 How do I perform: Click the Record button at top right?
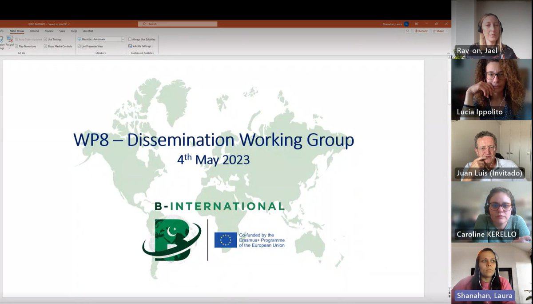pos(421,31)
